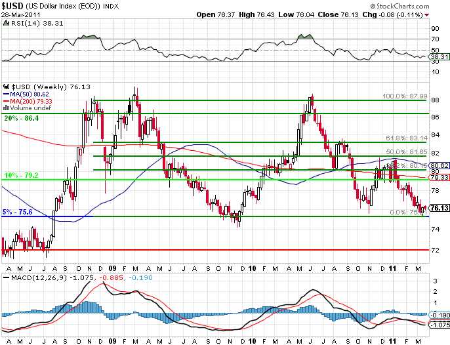
Task: Click the red MA(200) legend line marker
Action: (6, 100)
